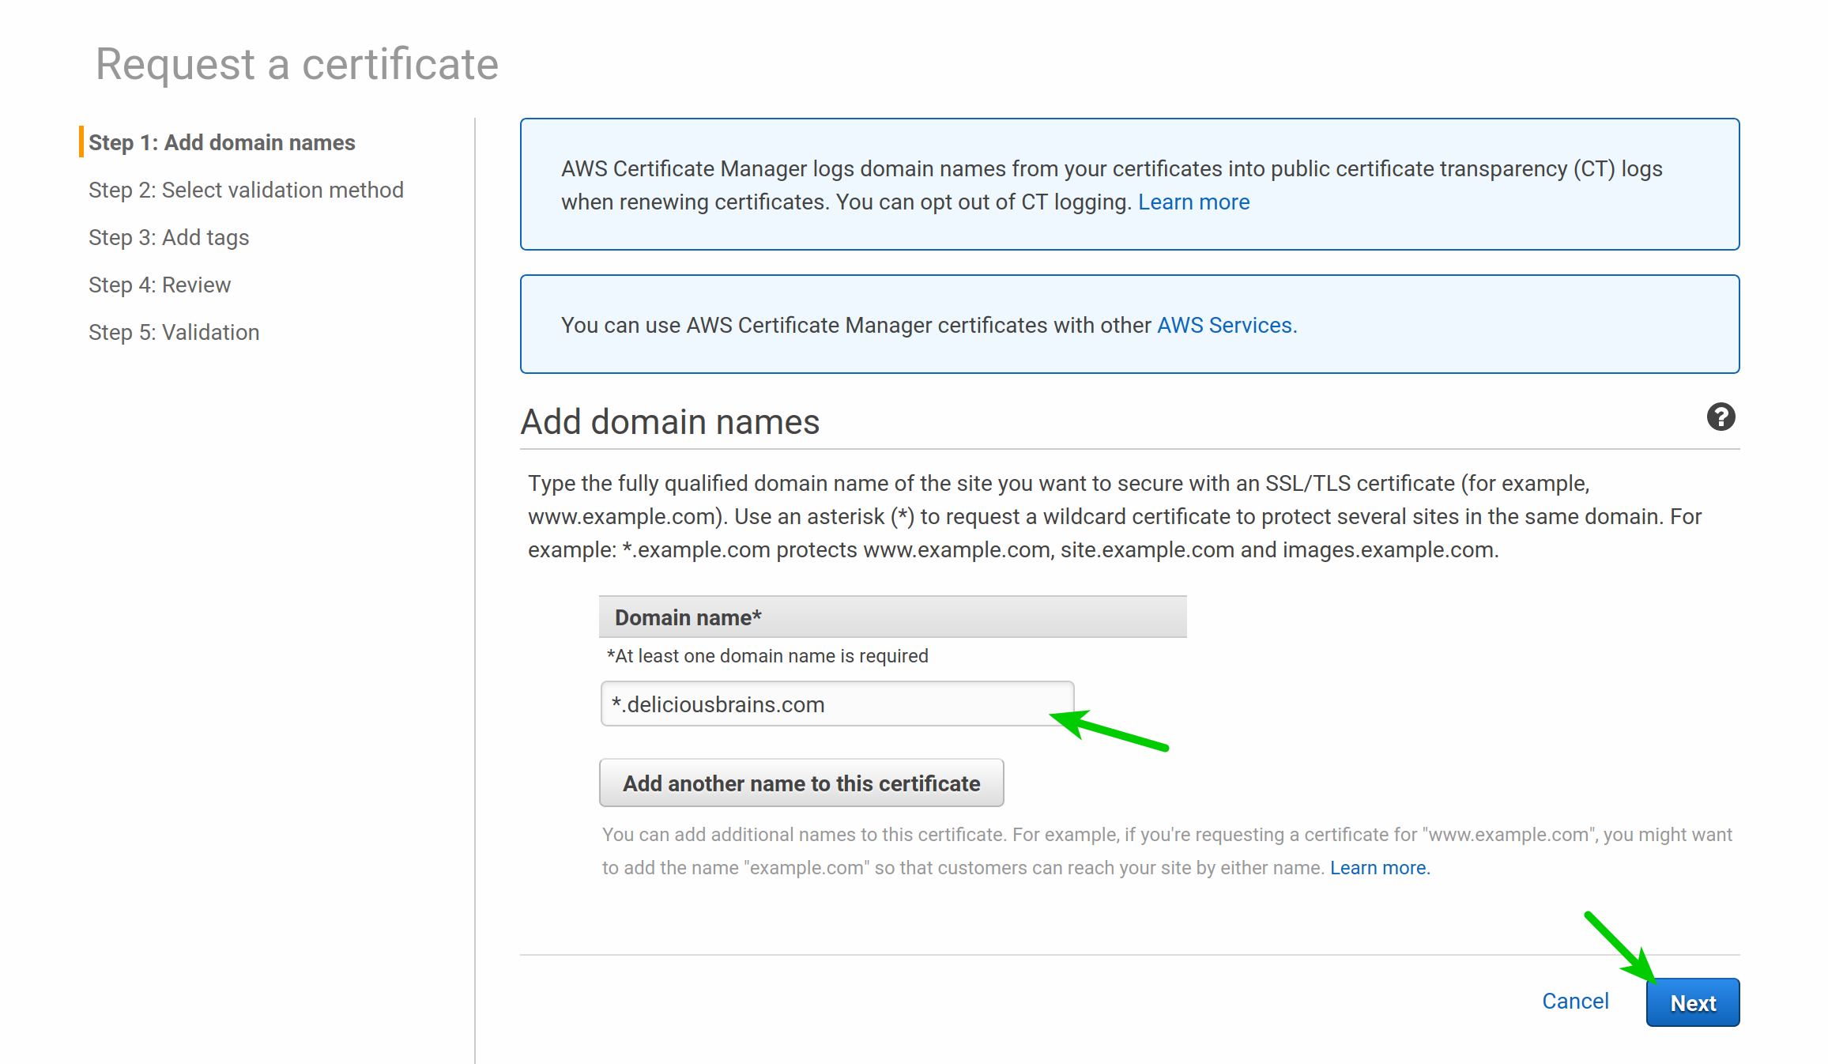1828x1064 pixels.
Task: Follow the AWS Services link
Action: (1227, 326)
